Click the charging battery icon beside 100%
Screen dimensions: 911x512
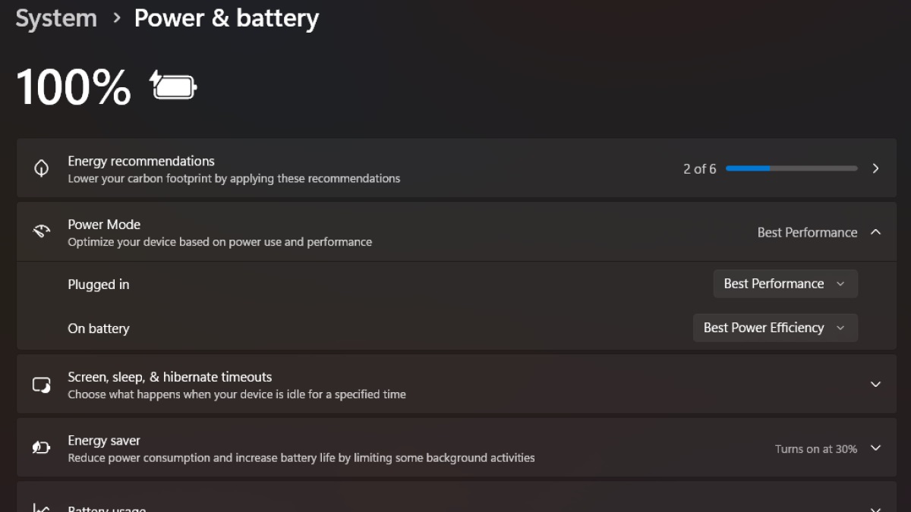tap(174, 86)
